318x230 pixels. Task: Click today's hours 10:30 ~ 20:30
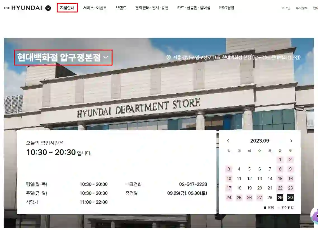pyautogui.click(x=51, y=152)
